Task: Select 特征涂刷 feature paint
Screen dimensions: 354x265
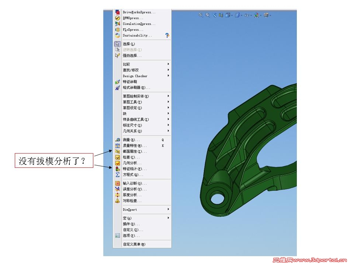Action: point(142,82)
